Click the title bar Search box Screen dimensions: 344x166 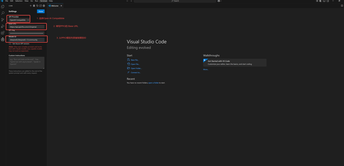pos(175,1)
